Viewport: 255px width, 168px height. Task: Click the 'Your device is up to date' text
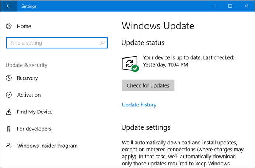[189, 61]
